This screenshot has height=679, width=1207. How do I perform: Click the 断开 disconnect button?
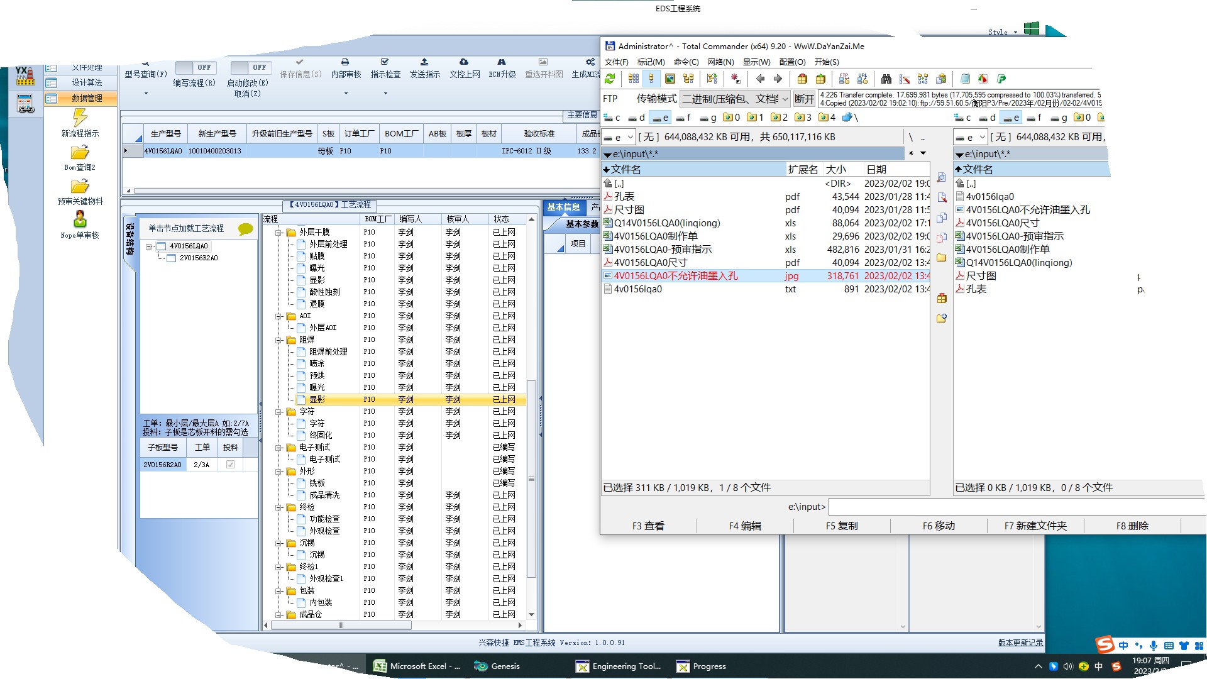(804, 99)
